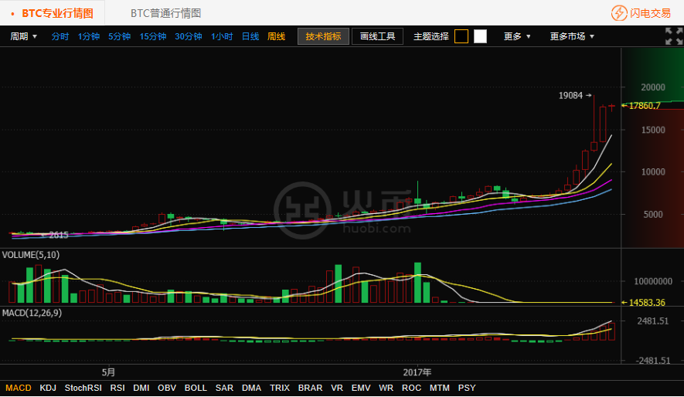684x397 pixels.
Task: Select the dark theme color swatch
Action: pyautogui.click(x=461, y=36)
